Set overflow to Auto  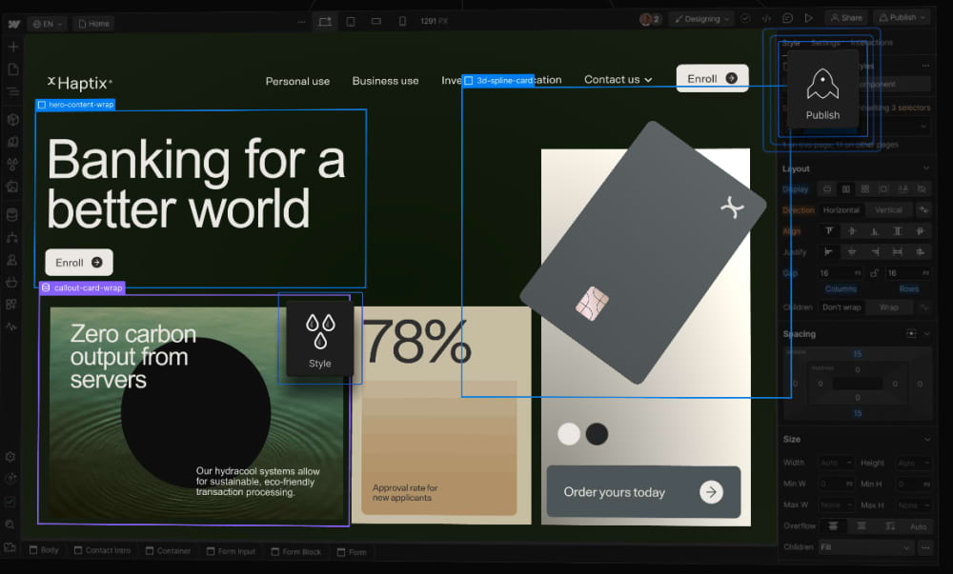tap(918, 526)
